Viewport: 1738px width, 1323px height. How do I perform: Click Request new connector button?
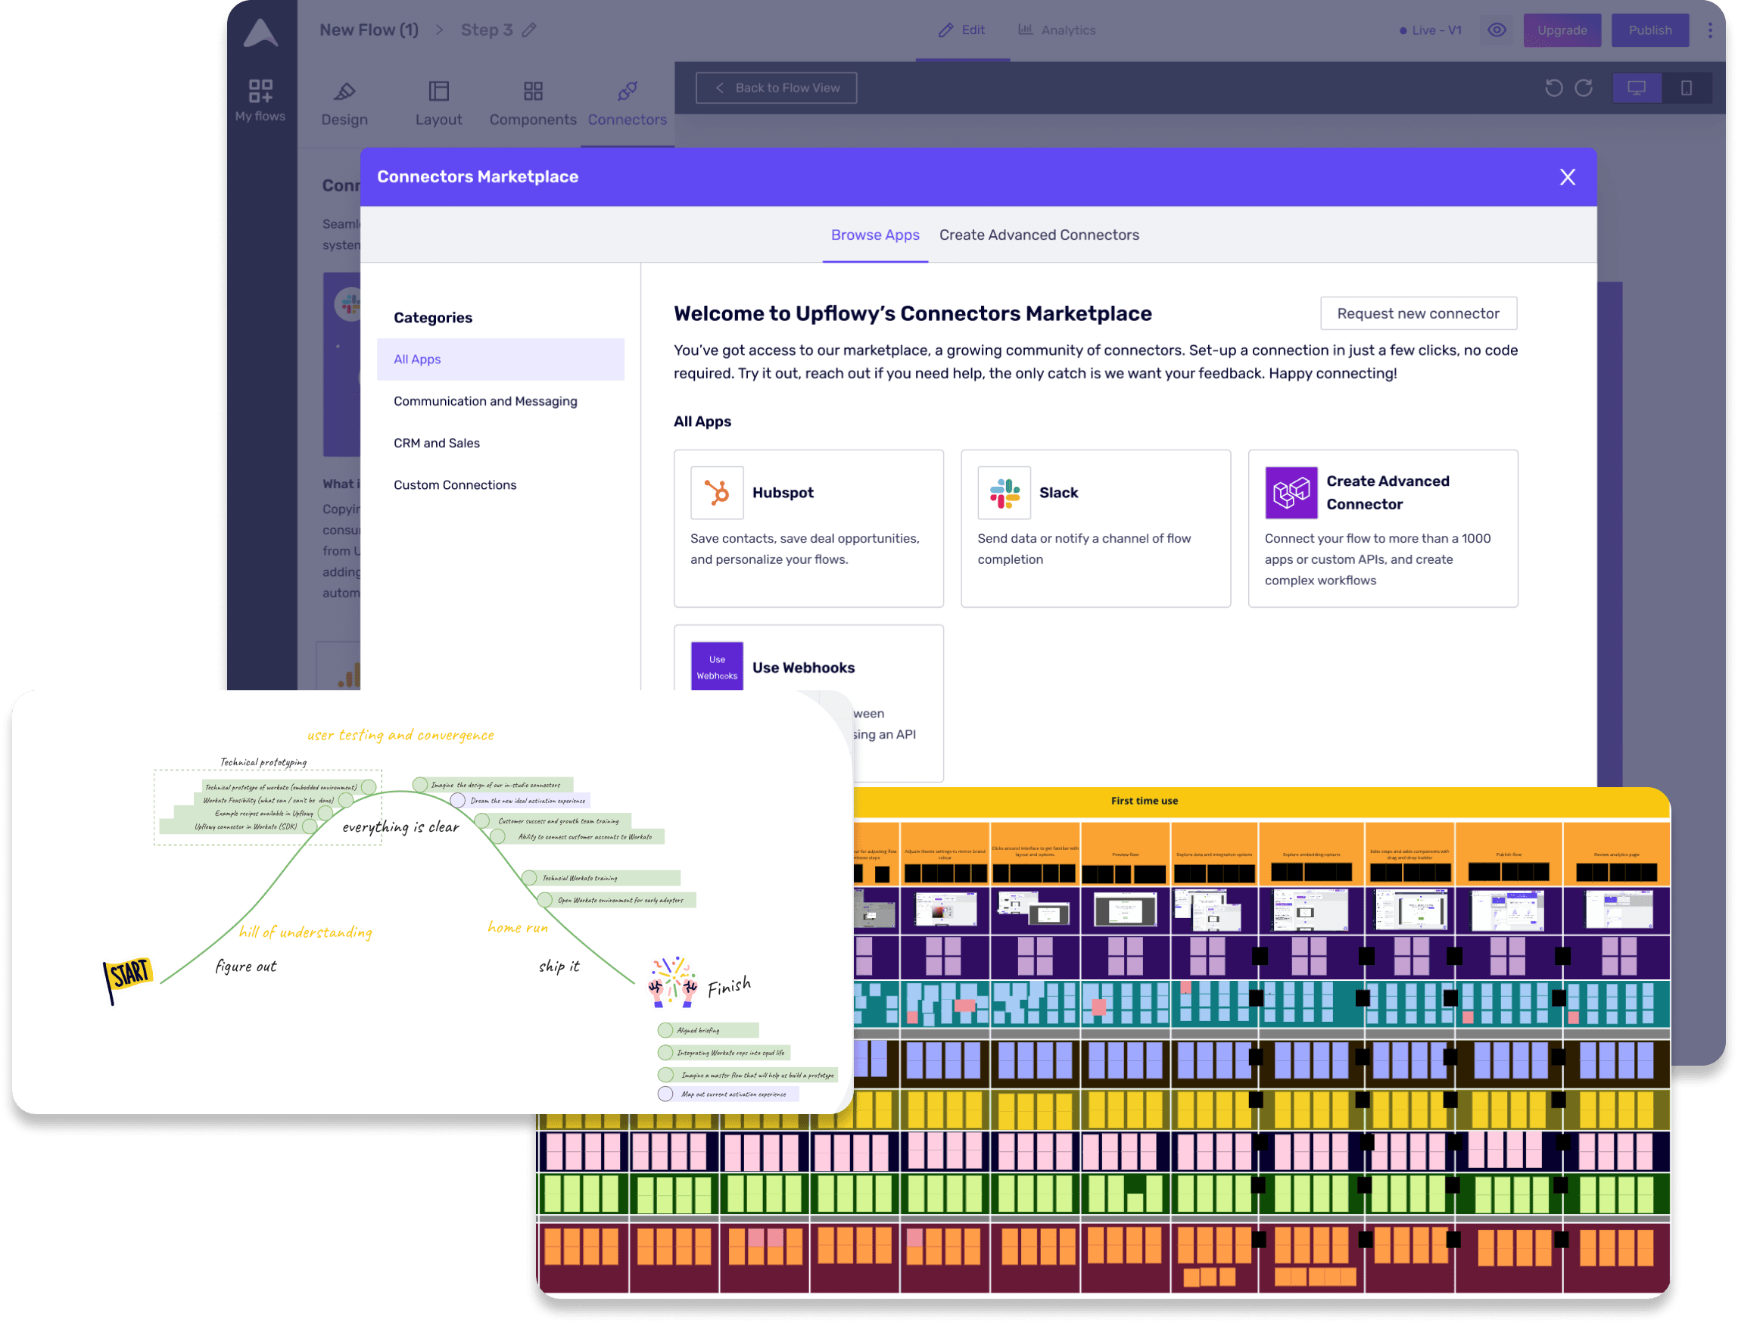[1416, 311]
